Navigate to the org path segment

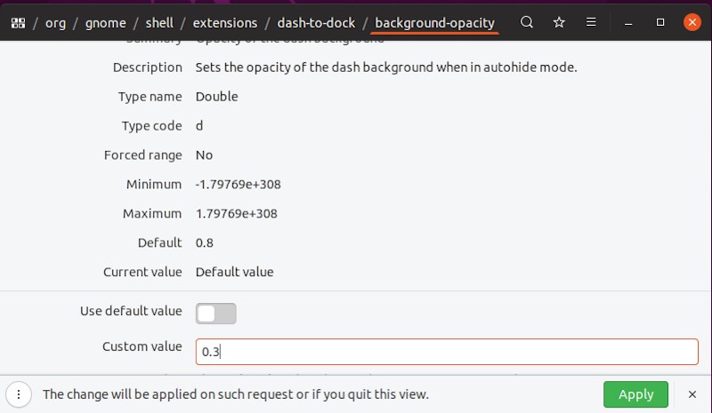click(x=55, y=23)
